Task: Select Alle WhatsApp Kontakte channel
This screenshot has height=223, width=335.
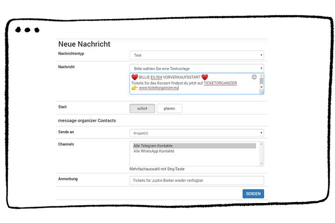Action: [194, 151]
